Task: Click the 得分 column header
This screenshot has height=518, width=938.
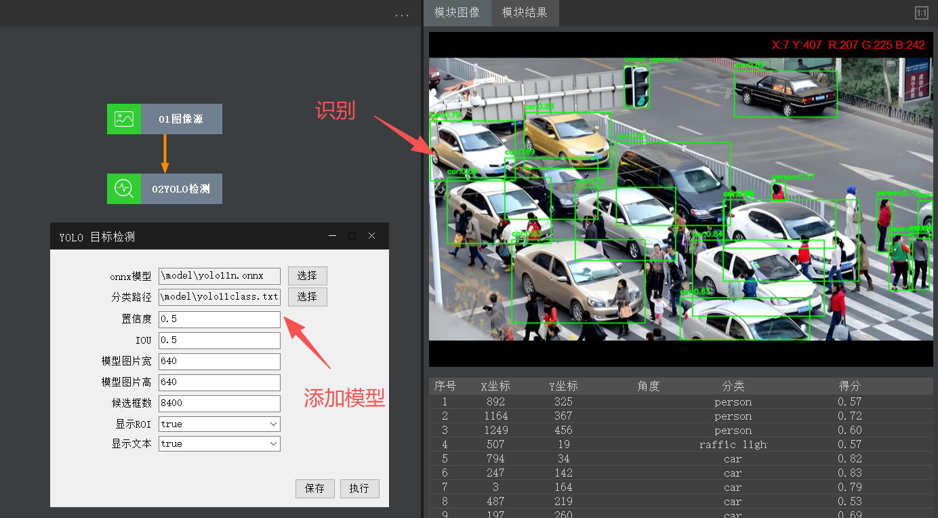Action: coord(850,386)
